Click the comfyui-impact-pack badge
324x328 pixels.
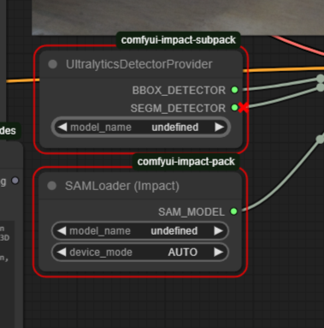(x=186, y=162)
